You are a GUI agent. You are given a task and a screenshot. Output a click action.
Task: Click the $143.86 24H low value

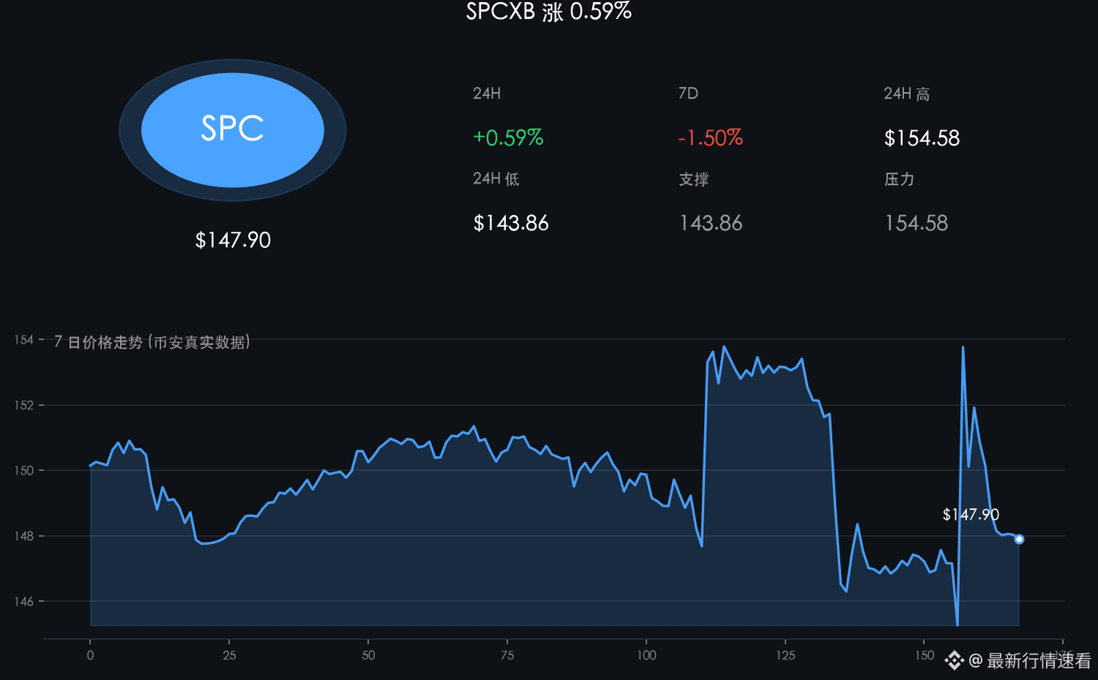[x=511, y=223]
